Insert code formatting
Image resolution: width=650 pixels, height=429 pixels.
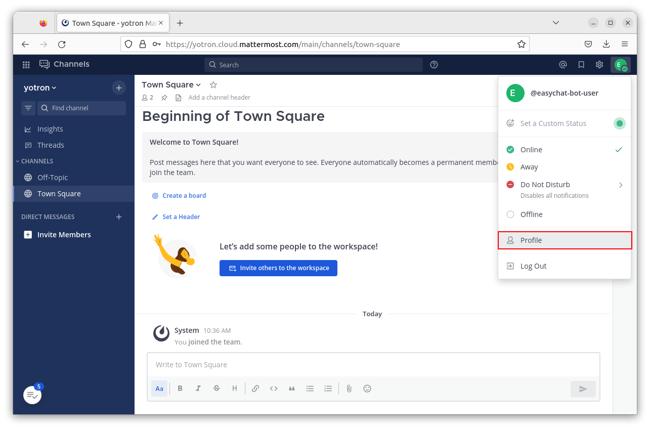click(274, 389)
